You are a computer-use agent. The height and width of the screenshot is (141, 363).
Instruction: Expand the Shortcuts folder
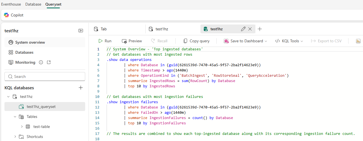point(15,137)
